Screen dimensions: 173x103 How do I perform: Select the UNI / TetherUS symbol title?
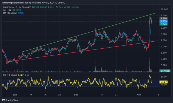(x=17, y=7)
